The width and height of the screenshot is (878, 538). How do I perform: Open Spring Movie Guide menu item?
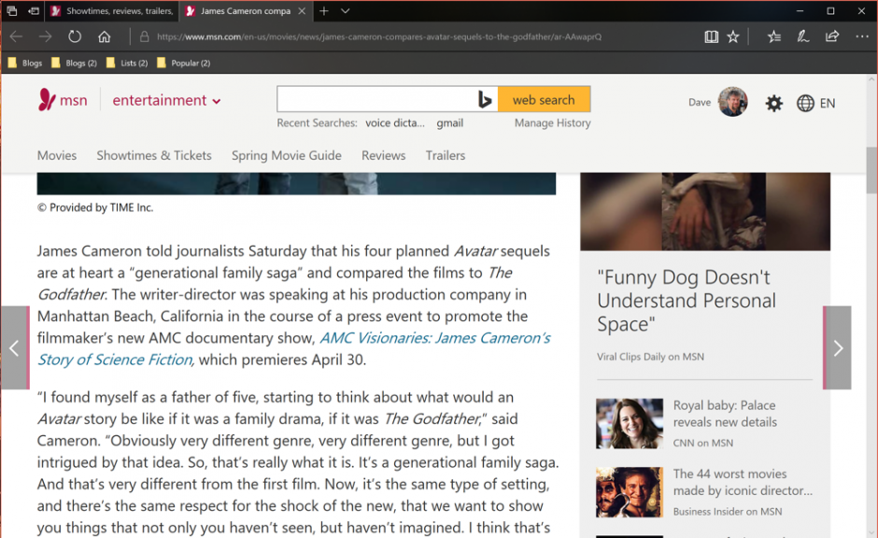coord(286,155)
